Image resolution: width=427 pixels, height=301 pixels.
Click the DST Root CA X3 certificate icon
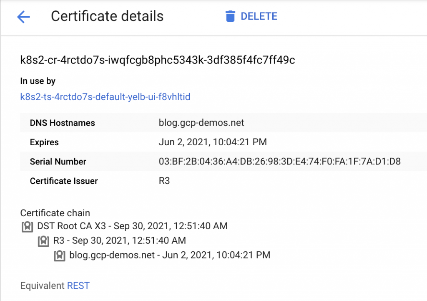click(27, 227)
